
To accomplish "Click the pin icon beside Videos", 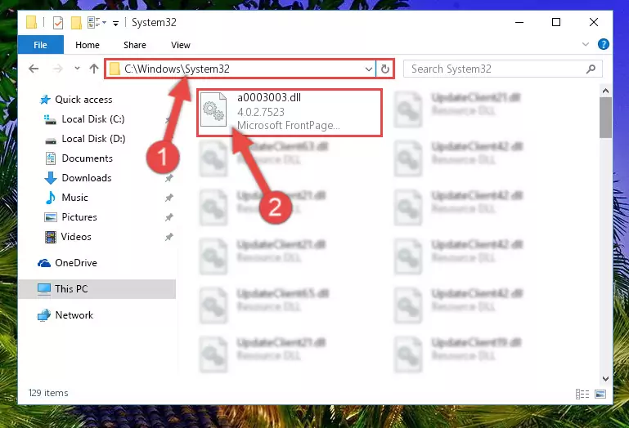I will coord(168,237).
